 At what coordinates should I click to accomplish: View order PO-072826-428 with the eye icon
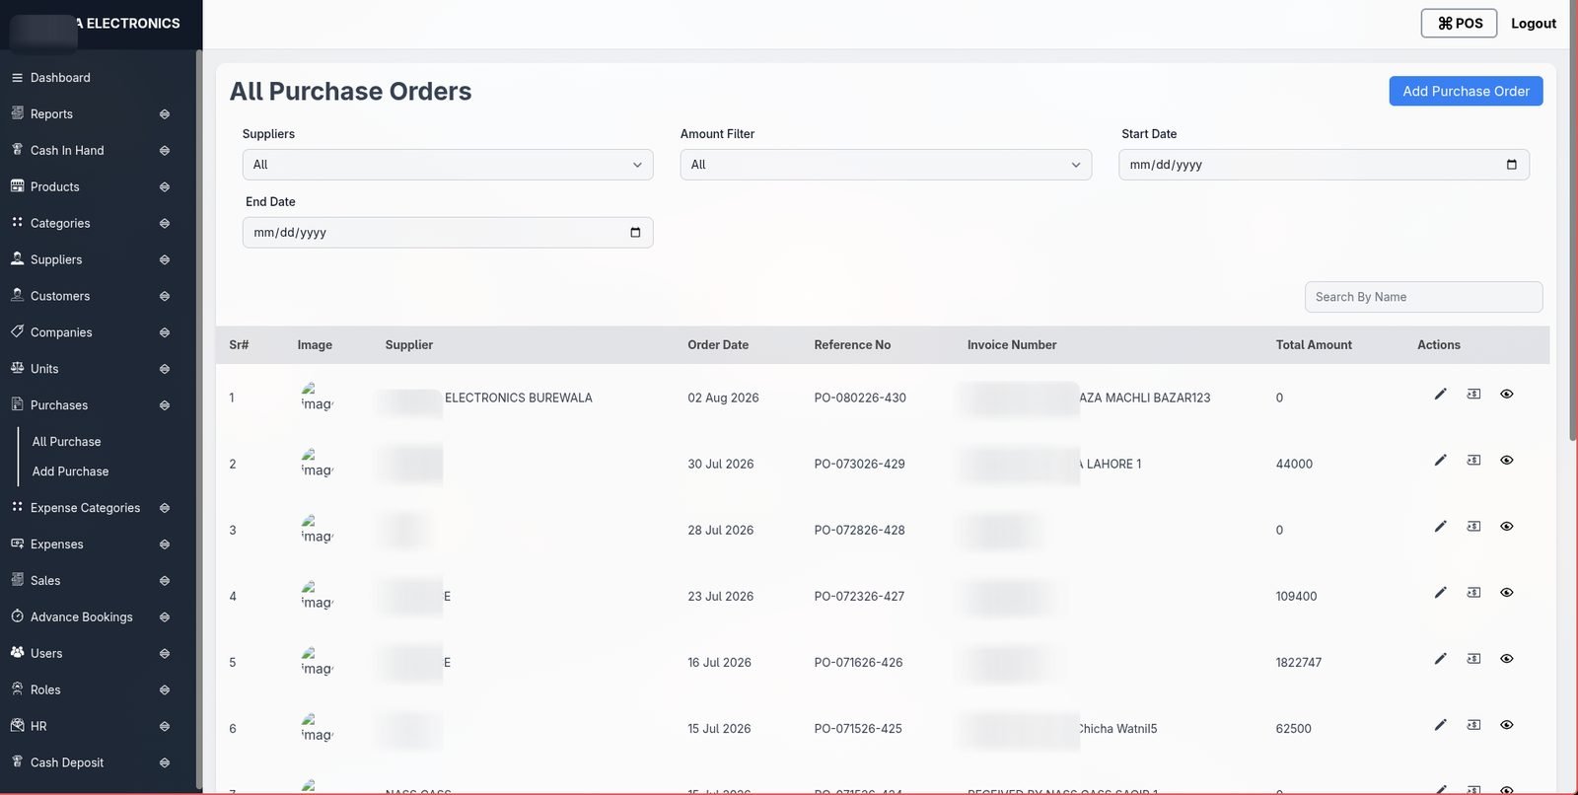click(x=1507, y=526)
